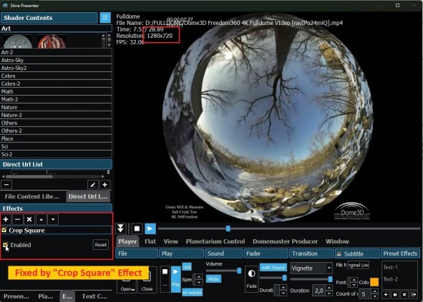
Task: Clear all effects with the X button
Action: coord(29,219)
